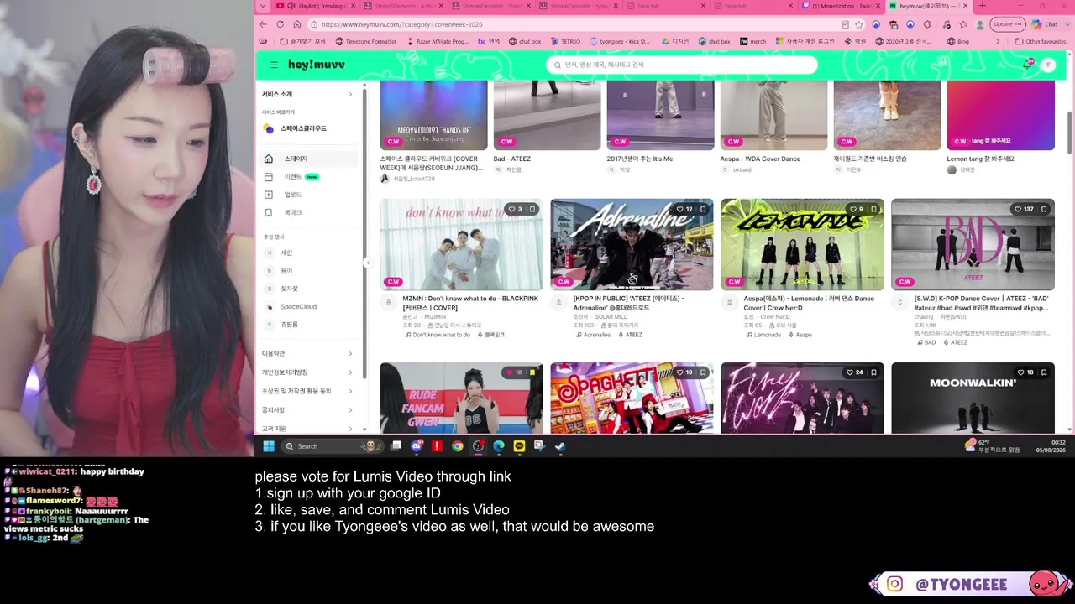Open 북마크 in the sidebar
The width and height of the screenshot is (1075, 604).
tap(307, 212)
